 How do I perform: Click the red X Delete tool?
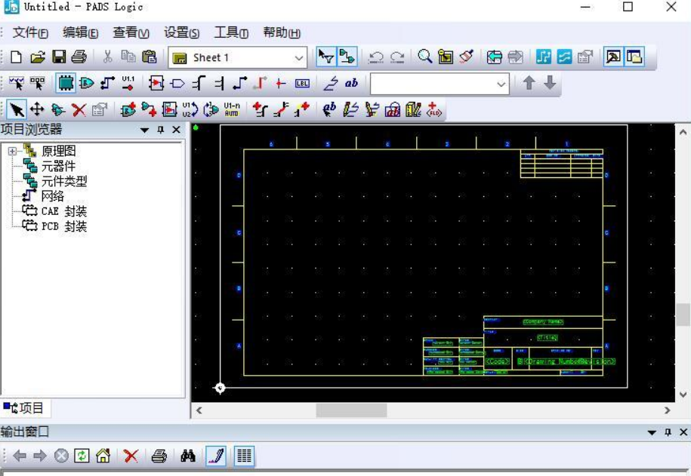(x=79, y=110)
